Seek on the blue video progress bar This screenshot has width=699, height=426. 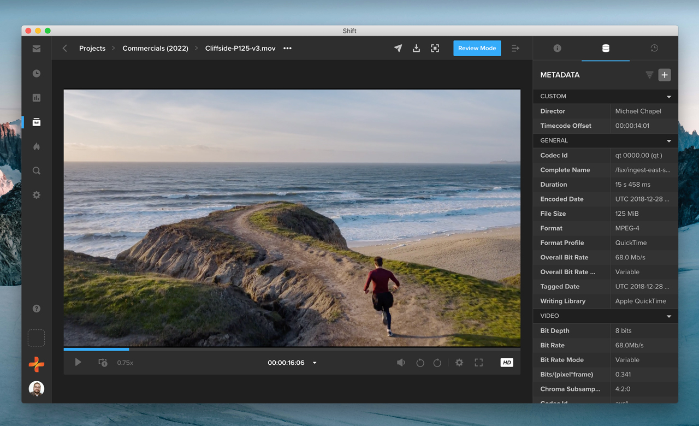[96, 349]
